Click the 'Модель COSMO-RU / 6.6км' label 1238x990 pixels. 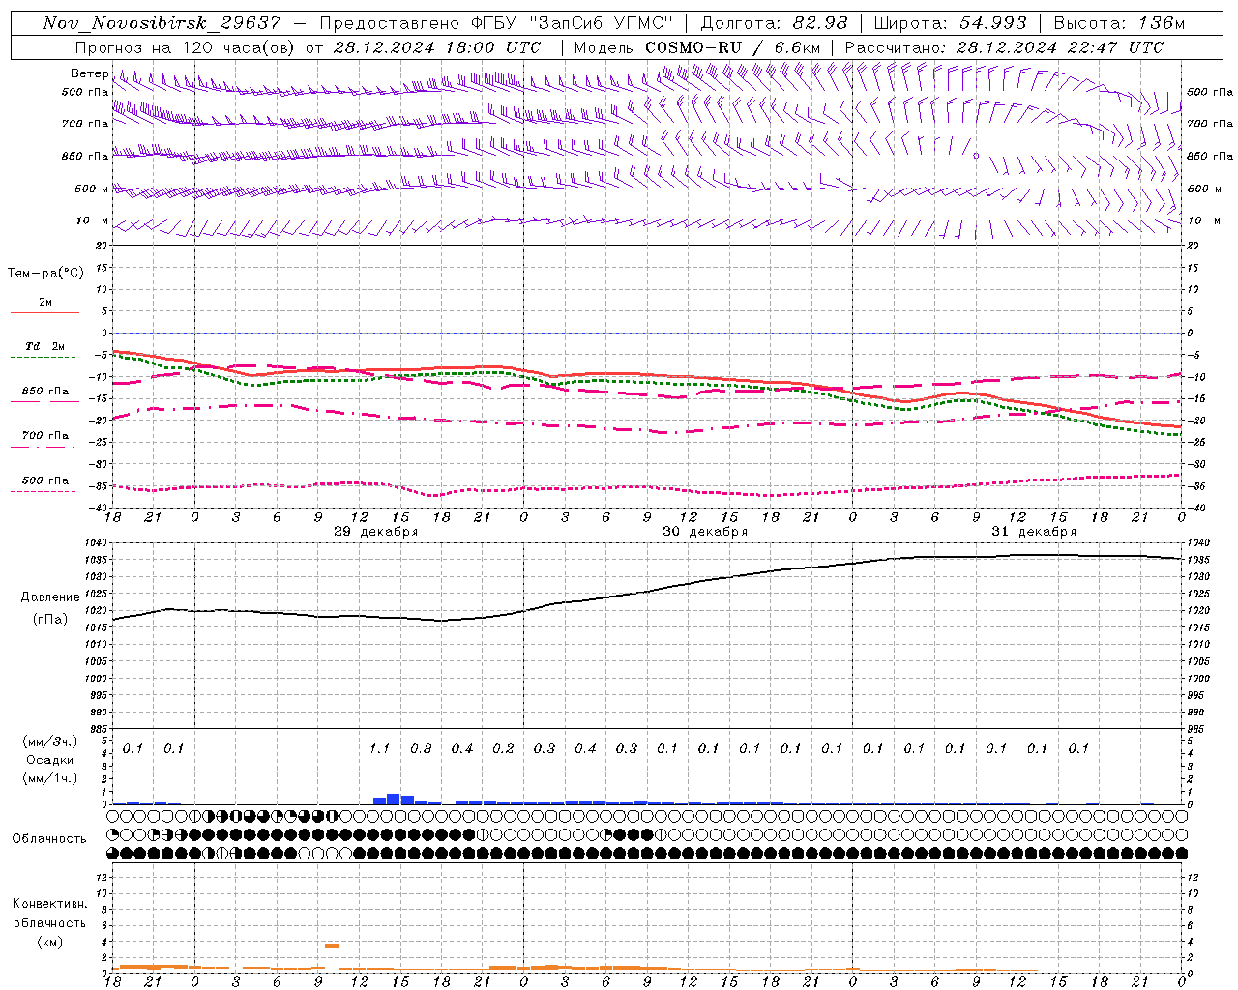coord(696,47)
